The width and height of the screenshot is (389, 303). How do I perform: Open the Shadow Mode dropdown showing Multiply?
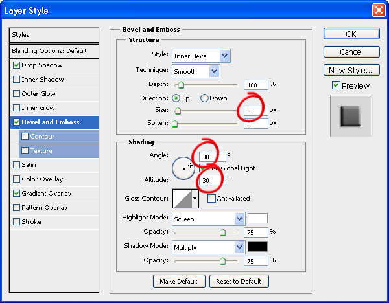(x=208, y=247)
